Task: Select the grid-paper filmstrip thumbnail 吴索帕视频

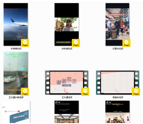Action: coord(117,83)
